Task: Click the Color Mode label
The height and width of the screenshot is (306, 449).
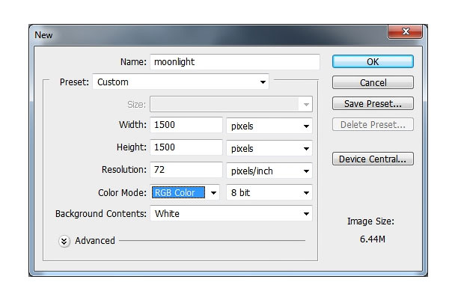Action: (x=122, y=192)
